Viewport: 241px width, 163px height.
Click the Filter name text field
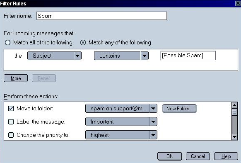[101, 16]
